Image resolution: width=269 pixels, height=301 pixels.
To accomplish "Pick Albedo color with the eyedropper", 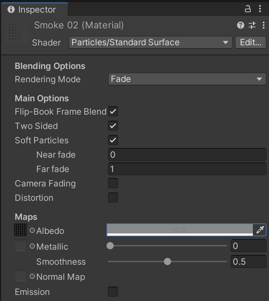I will coord(260,230).
